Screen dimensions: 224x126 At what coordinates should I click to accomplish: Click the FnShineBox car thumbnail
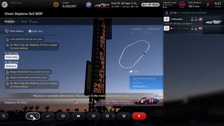click(x=213, y=22)
